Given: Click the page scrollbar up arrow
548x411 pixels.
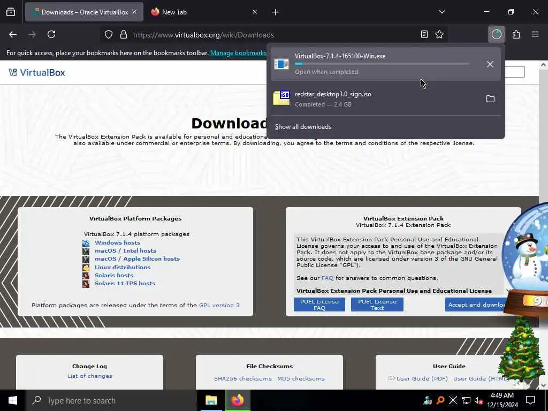Looking at the screenshot, I should [543, 65].
